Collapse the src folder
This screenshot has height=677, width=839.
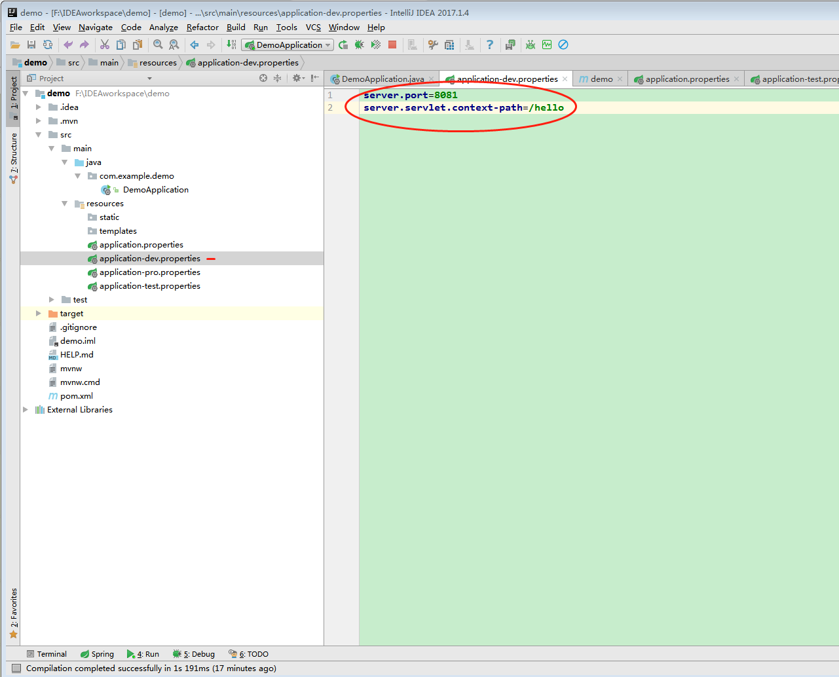pyautogui.click(x=39, y=135)
